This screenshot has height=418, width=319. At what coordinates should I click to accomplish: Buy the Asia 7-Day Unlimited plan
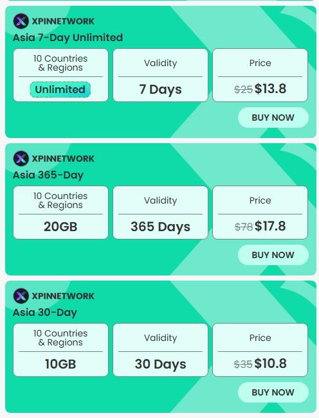tap(273, 118)
